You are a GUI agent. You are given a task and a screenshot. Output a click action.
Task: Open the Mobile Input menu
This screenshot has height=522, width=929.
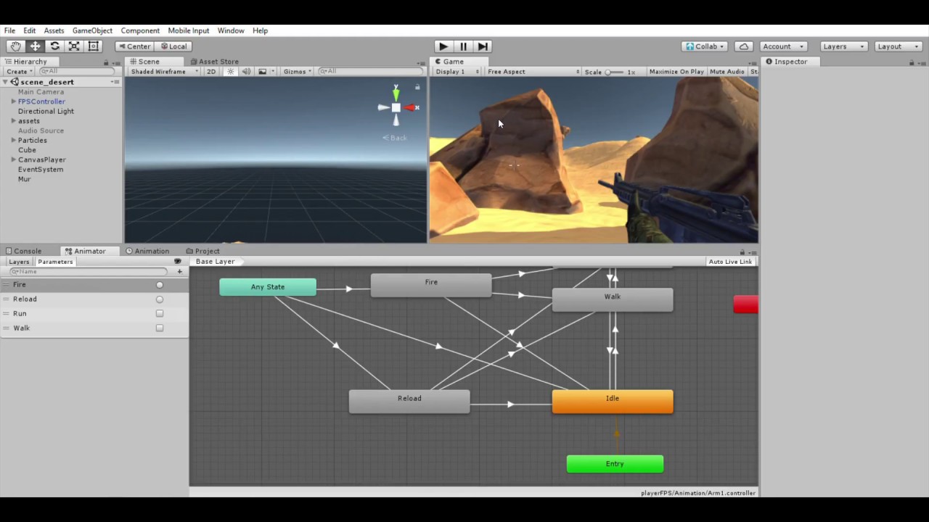click(189, 30)
